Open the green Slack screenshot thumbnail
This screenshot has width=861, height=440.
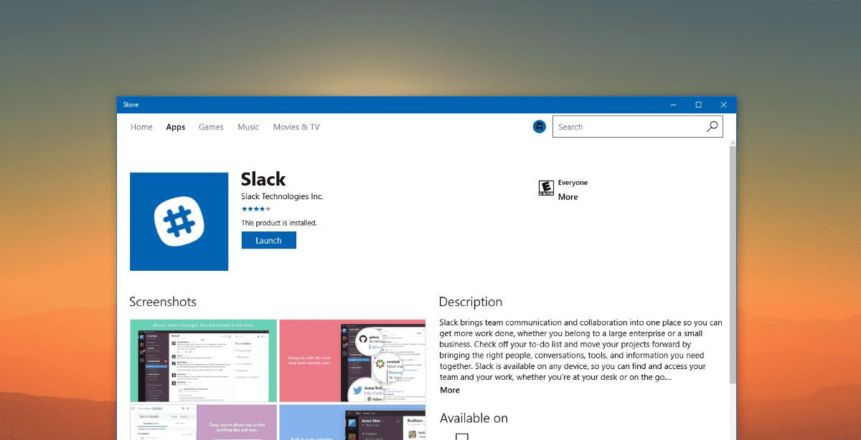point(203,360)
